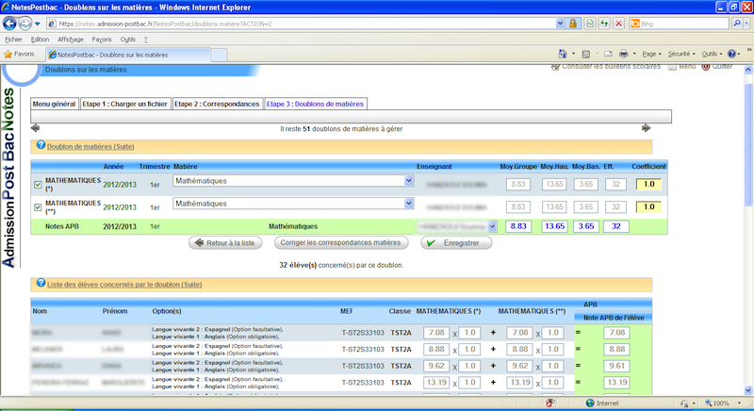Screen dimensions: 754x411
Task: Open the Affichage menu
Action: click(x=70, y=40)
